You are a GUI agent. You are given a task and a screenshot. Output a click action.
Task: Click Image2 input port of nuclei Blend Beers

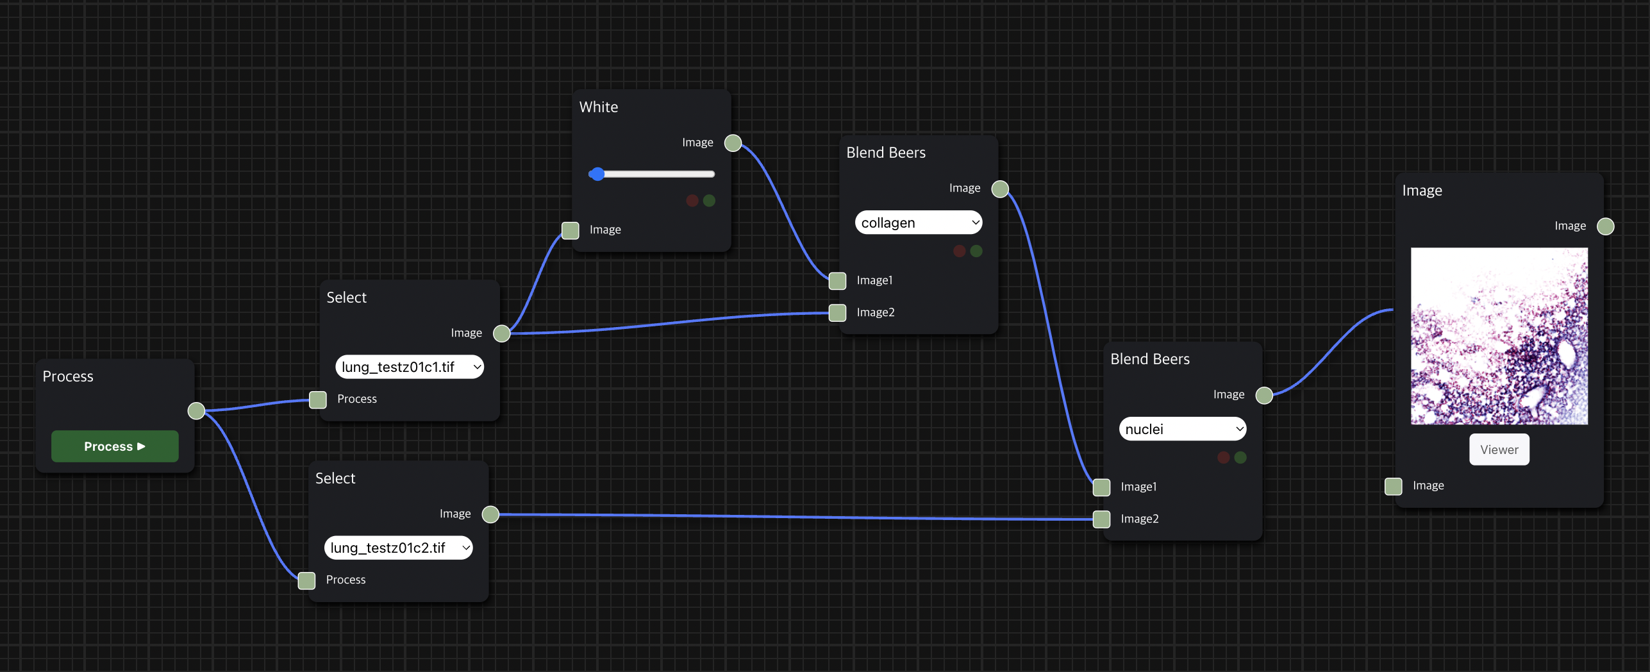pos(1102,519)
